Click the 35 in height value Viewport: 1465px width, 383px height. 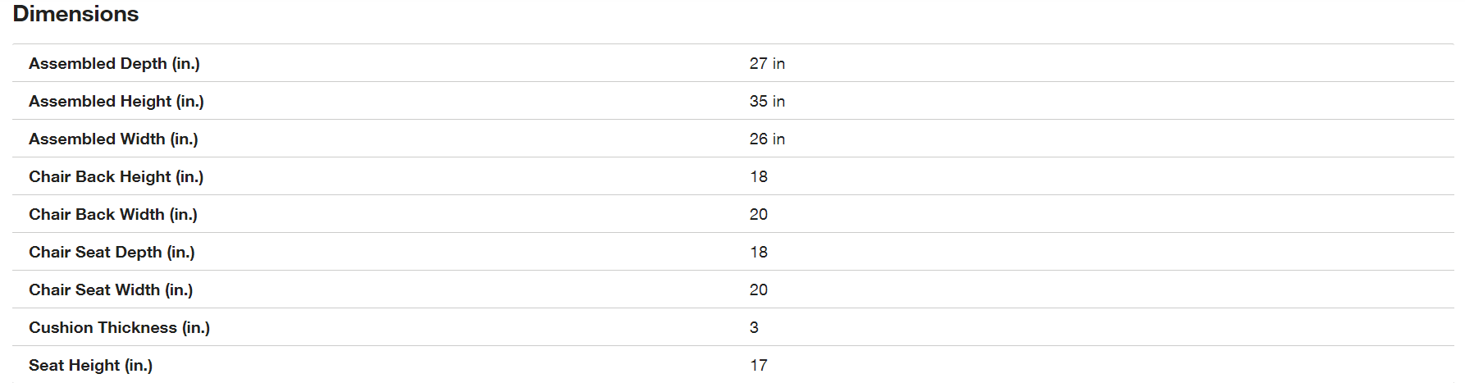click(x=767, y=101)
